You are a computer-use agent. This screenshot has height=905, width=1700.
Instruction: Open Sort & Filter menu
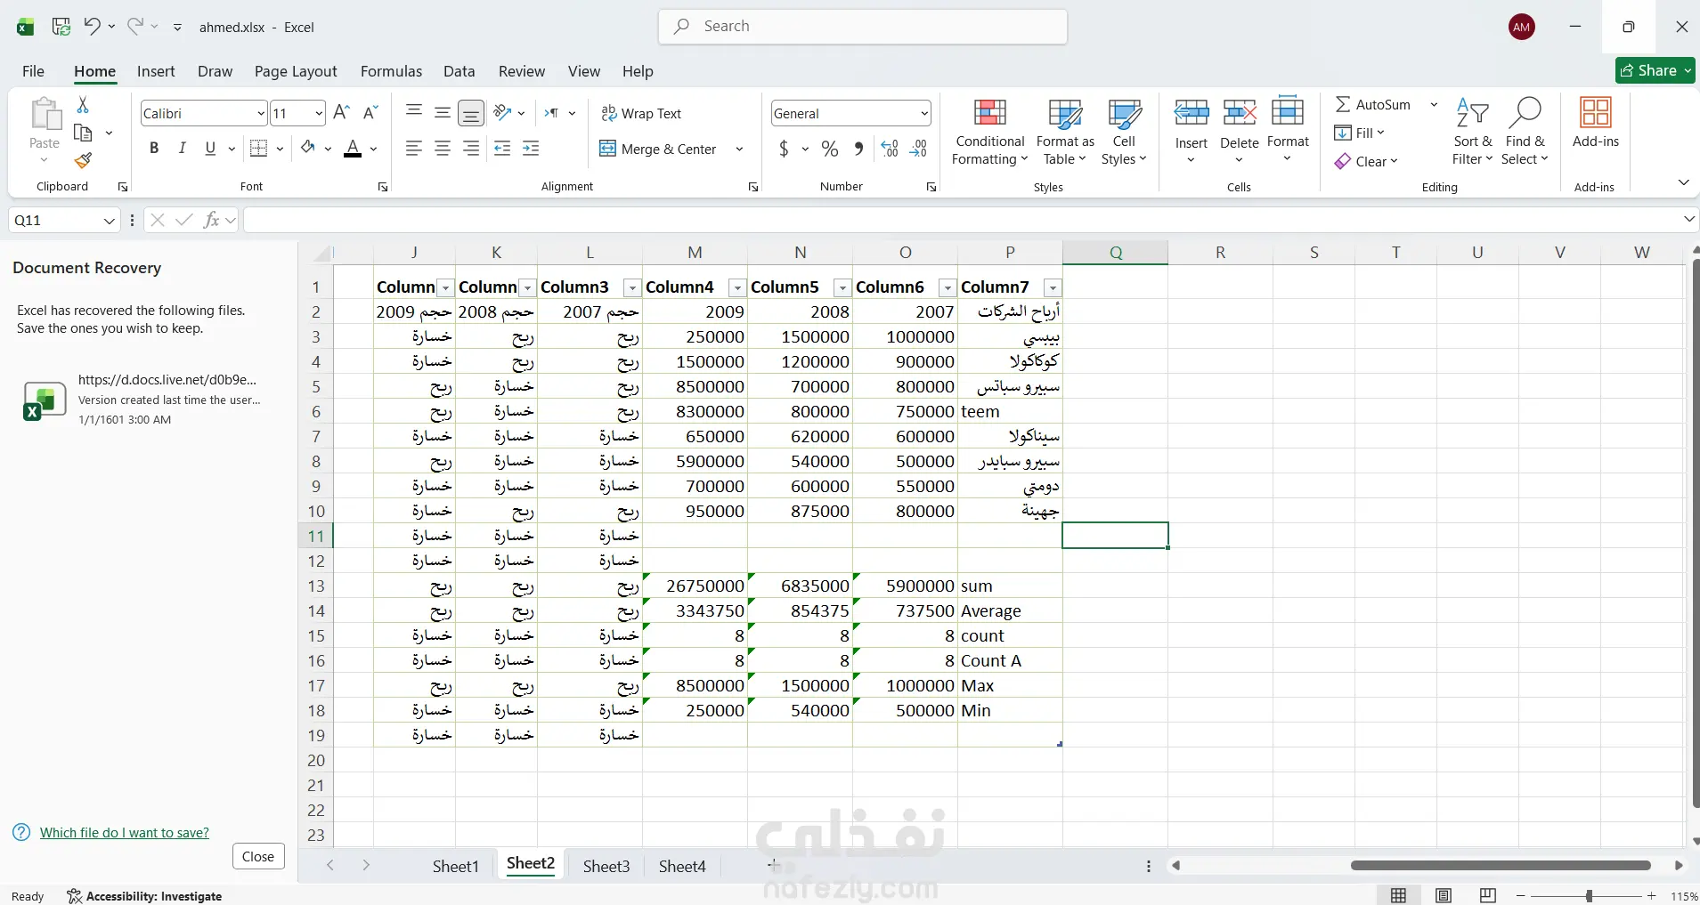[x=1472, y=132]
